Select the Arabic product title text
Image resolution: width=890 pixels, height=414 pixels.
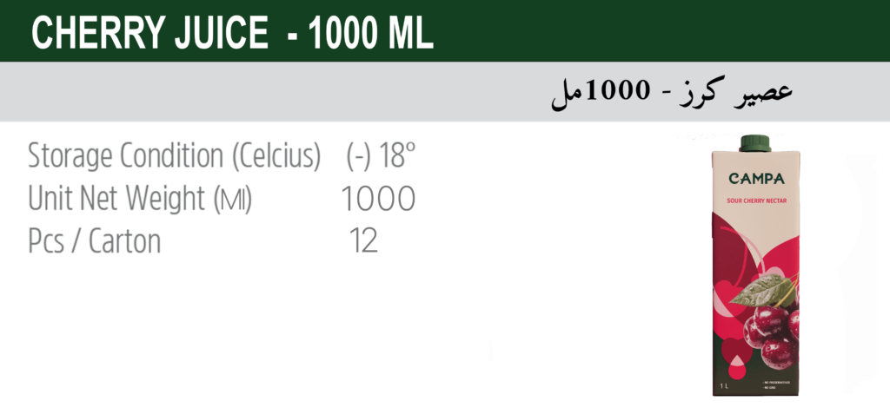pos(672,94)
